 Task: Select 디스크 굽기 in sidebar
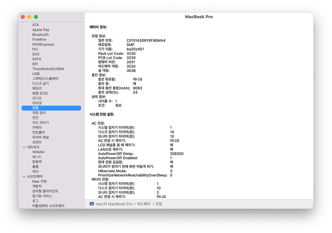click(x=40, y=84)
